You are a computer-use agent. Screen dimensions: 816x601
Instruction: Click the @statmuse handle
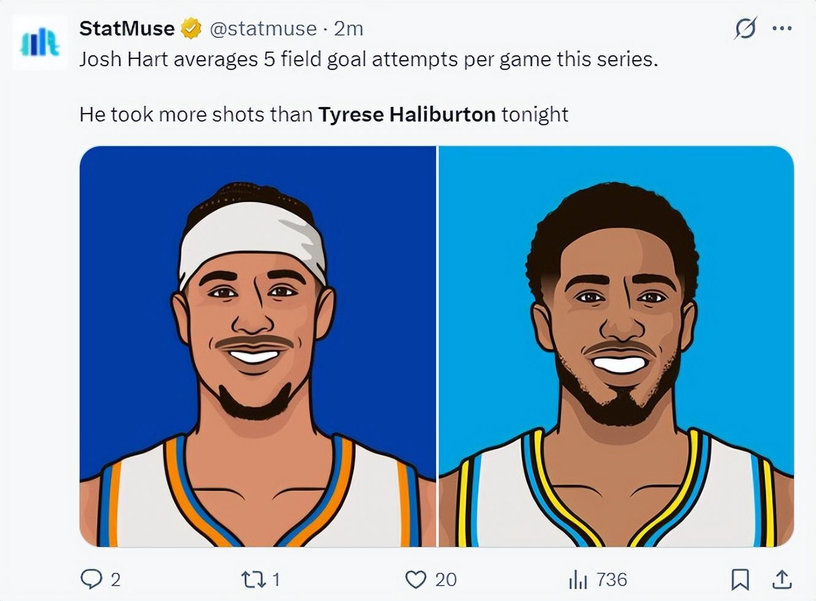click(263, 28)
